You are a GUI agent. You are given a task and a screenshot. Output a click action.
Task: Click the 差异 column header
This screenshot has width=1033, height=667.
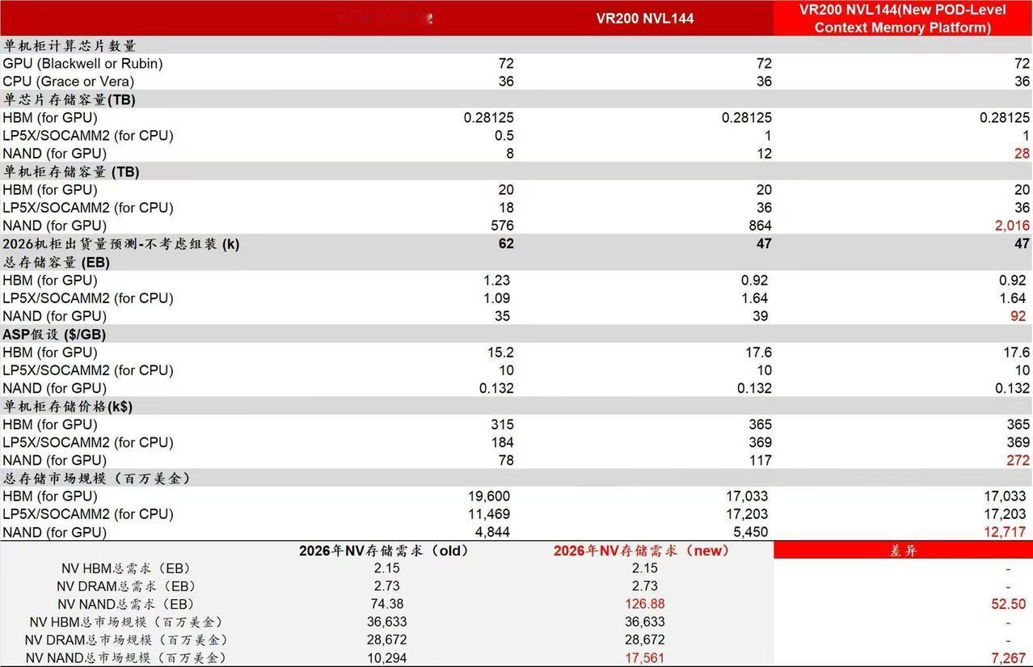coord(902,551)
